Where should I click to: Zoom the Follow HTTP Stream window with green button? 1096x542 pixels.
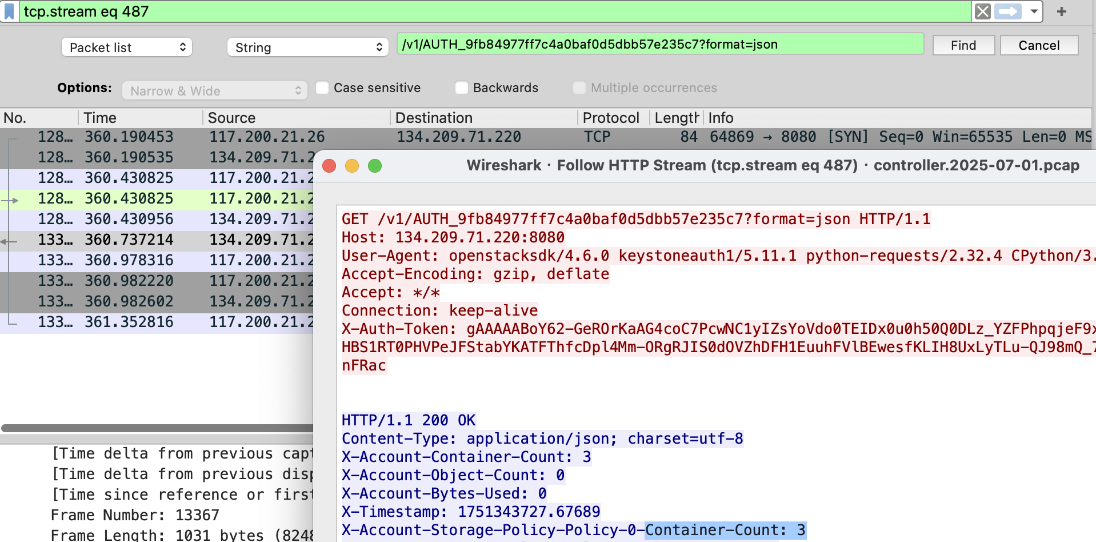(375, 166)
